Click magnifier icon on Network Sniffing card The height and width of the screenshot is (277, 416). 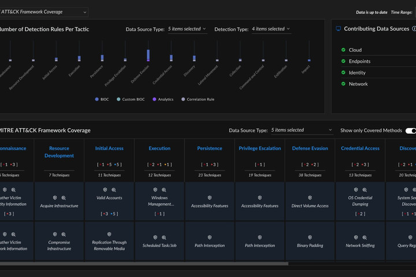point(365,238)
